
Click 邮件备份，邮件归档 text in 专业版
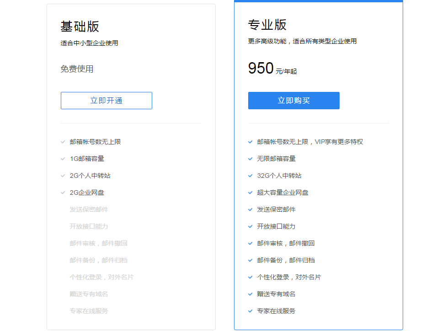pyautogui.click(x=286, y=260)
